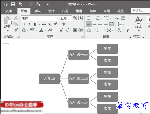This screenshot has width=150, height=114.
Task: Switch to the 插入 ribbon tab
Action: coord(38,11)
